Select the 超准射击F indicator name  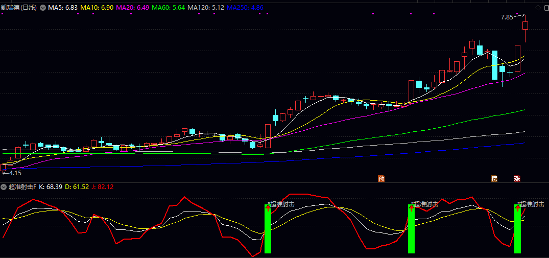point(22,187)
